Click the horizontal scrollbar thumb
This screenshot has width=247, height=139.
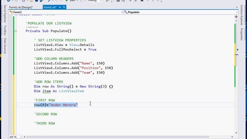tap(117, 137)
